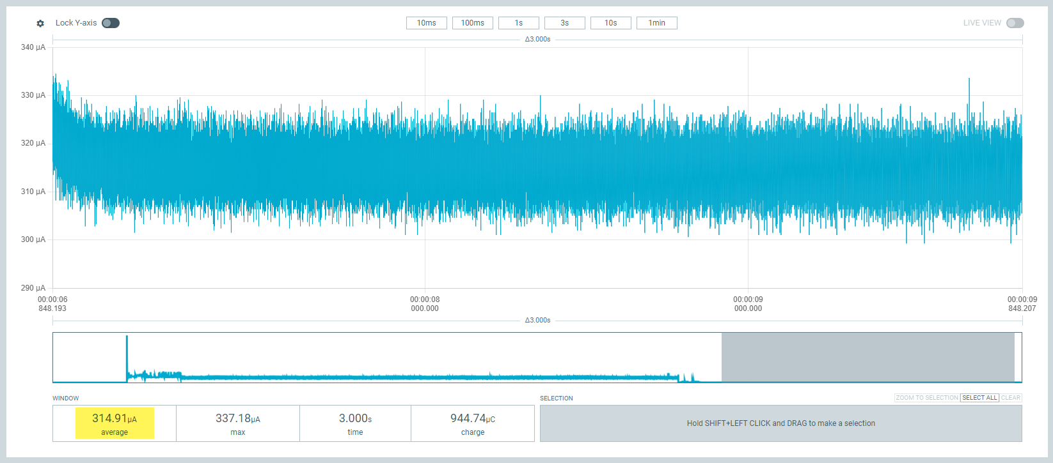Choose the 100ms window preset

tap(472, 23)
